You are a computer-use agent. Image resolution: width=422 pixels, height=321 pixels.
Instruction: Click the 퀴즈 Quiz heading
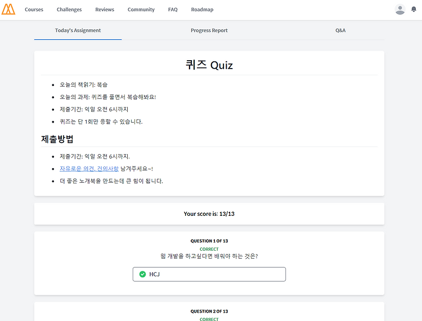[209, 65]
